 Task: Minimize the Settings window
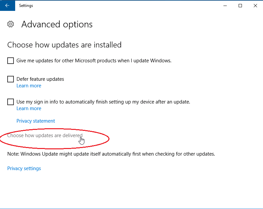(225, 6)
